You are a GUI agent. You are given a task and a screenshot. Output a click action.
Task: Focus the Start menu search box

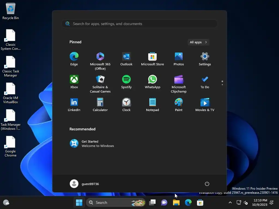point(139,24)
